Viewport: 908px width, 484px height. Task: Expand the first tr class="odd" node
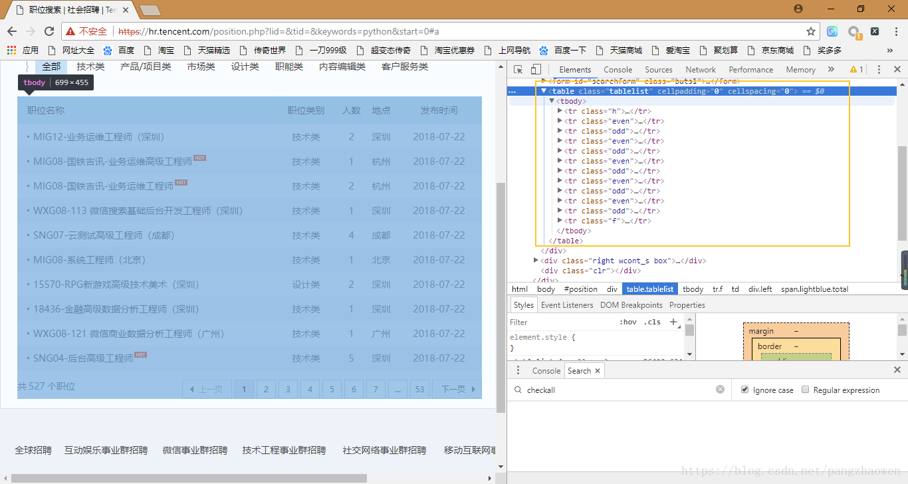(x=560, y=131)
